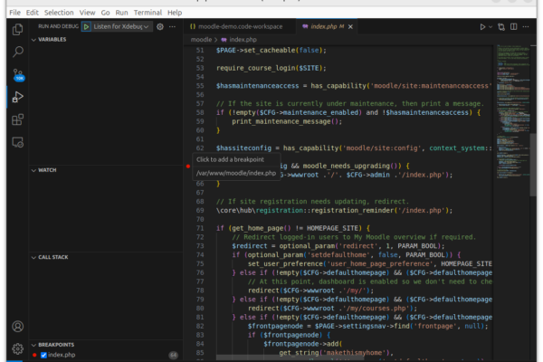Click line number 64 badge in Breakpoints
This screenshot has width=543, height=362.
pyautogui.click(x=174, y=355)
